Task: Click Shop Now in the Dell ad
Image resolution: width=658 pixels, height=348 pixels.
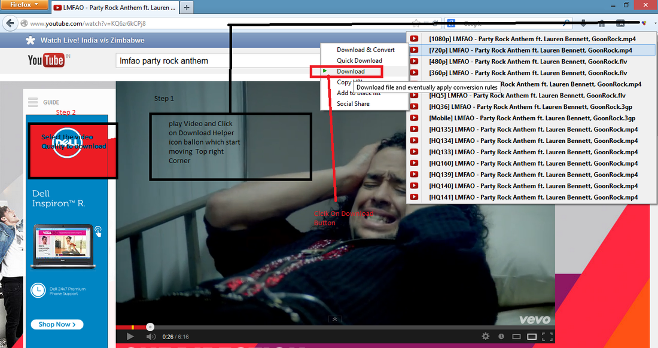Action: (57, 325)
